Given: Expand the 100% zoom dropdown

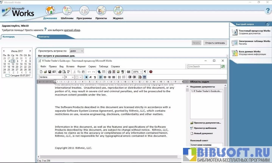Looking at the screenshot, I should click(141, 72).
